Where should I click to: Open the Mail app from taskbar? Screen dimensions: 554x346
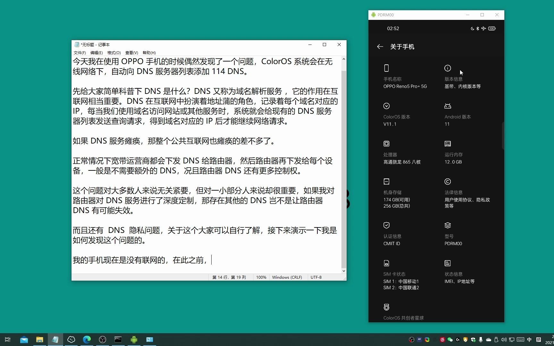[24, 340]
